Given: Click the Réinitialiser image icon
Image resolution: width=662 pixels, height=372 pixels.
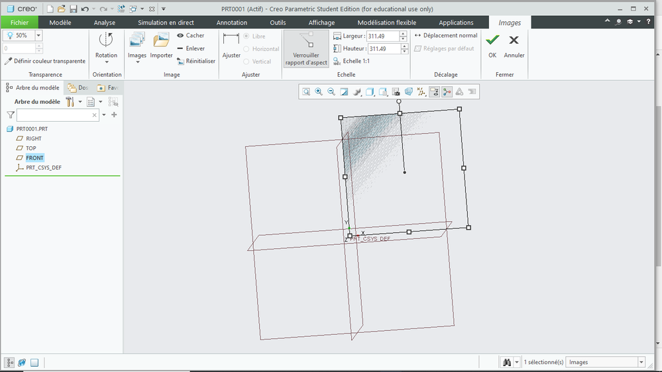Looking at the screenshot, I should point(195,61).
